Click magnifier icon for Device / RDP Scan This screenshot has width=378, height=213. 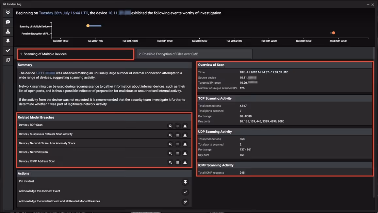(170, 126)
